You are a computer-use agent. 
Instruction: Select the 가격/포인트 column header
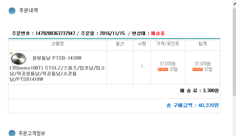pyautogui.click(x=168, y=43)
